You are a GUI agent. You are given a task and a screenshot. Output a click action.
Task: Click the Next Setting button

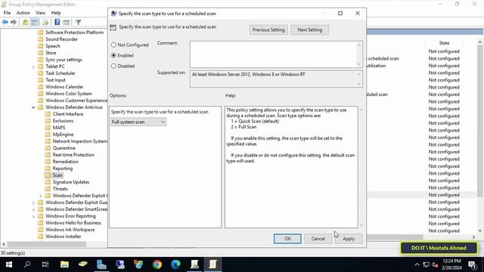click(309, 30)
